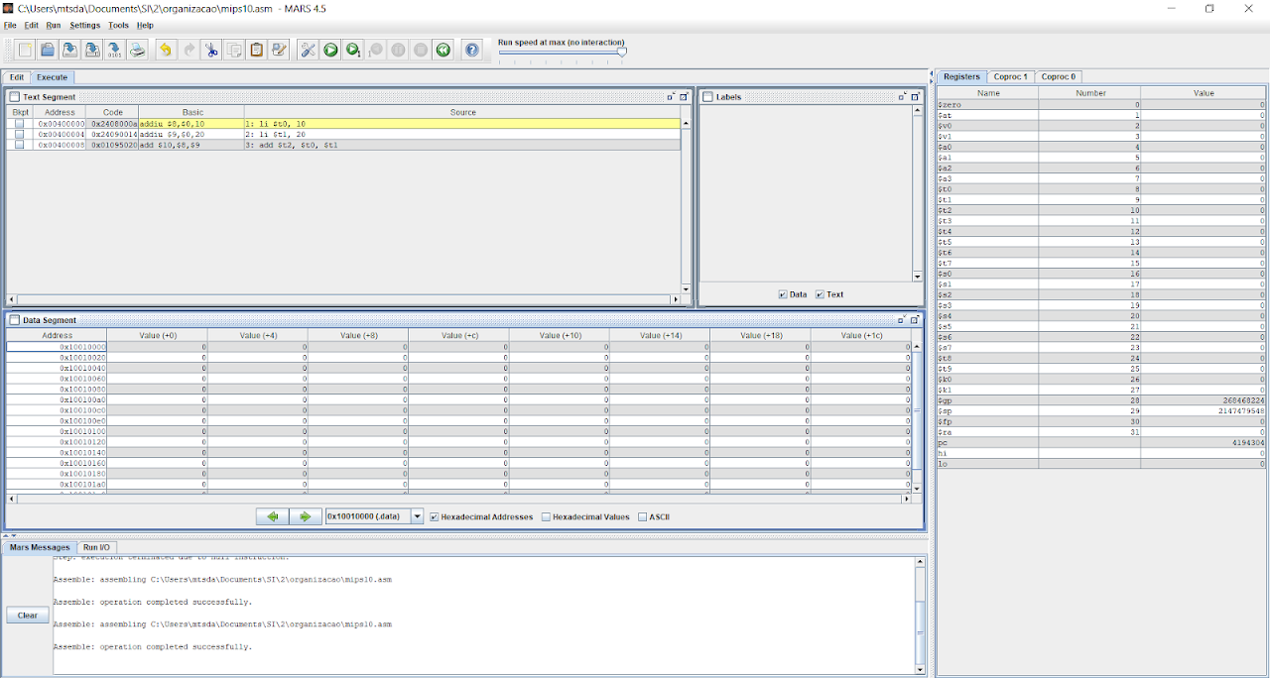Toggle the ASCII checkbox

643,516
